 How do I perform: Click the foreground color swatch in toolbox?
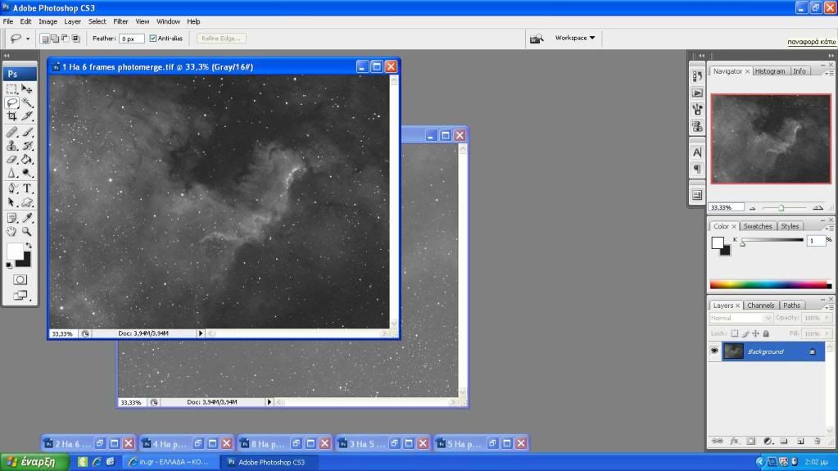pyautogui.click(x=16, y=251)
